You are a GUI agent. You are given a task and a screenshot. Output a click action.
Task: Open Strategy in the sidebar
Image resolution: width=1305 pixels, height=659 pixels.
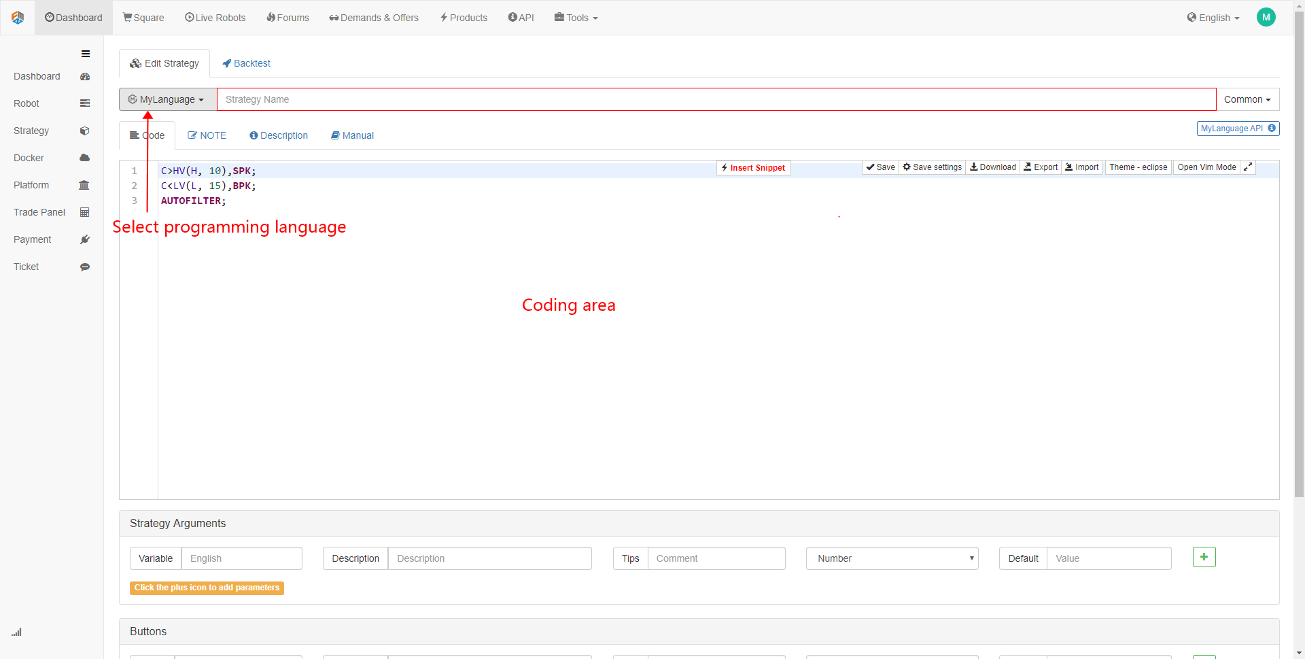[x=31, y=131]
